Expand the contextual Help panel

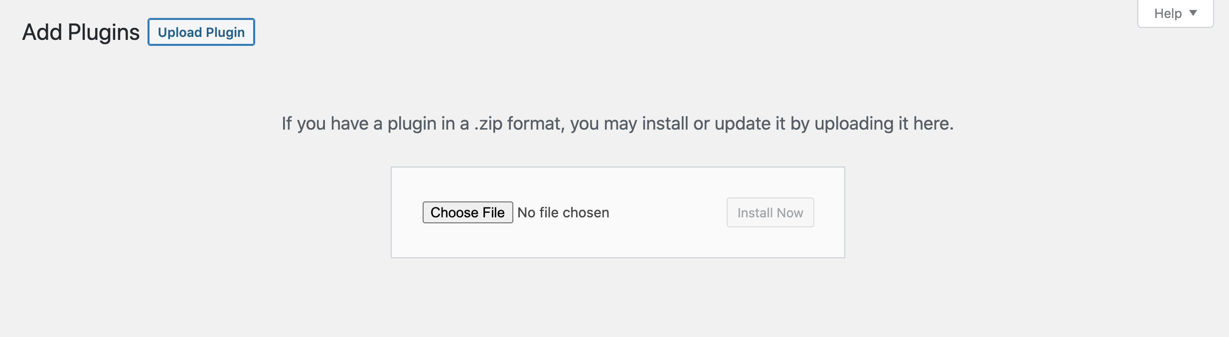click(1175, 13)
